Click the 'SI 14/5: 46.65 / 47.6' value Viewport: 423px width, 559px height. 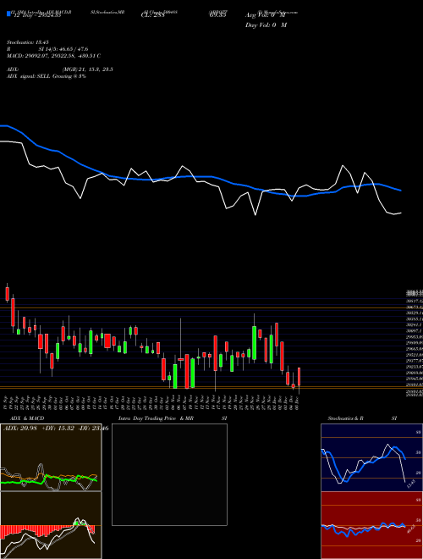point(63,49)
